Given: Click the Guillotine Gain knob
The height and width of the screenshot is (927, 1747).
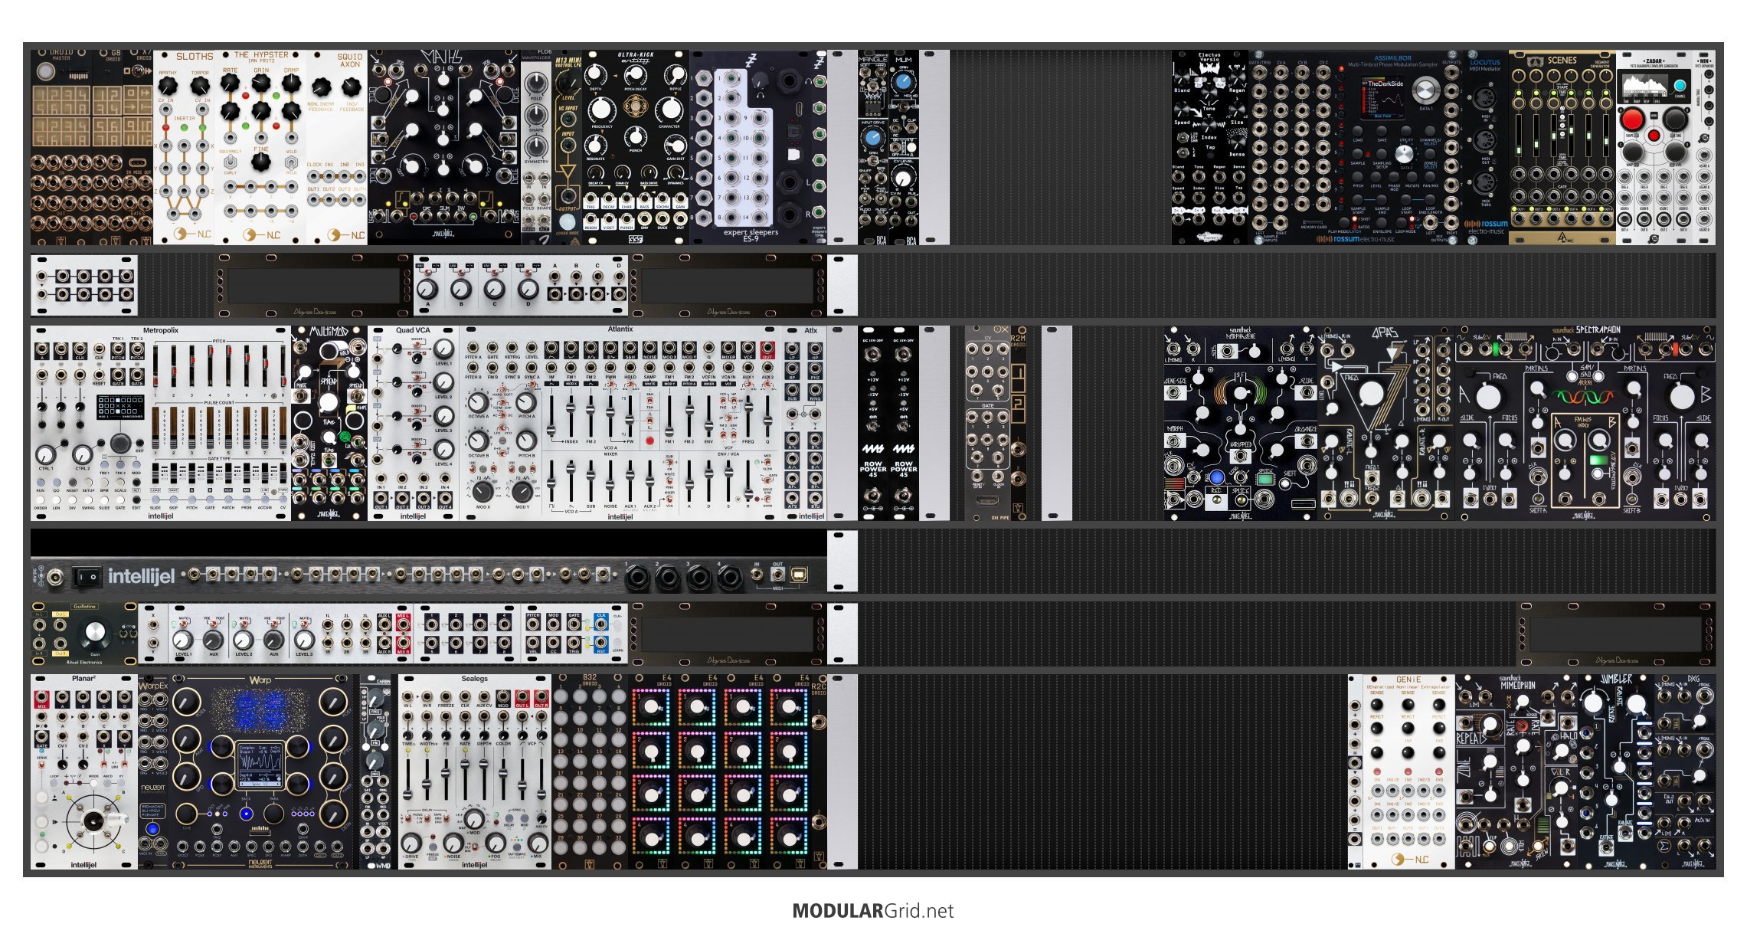Looking at the screenshot, I should tap(95, 632).
